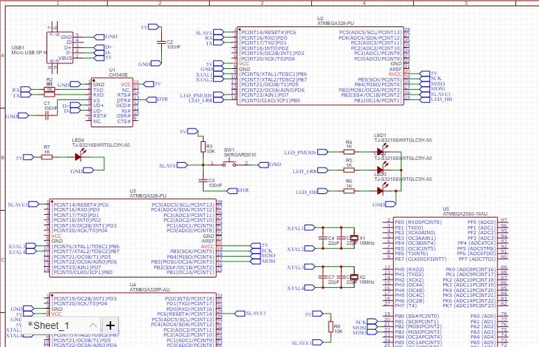This screenshot has width=539, height=347.
Task: Select resistor R8 10K symbol
Action: click(331, 327)
